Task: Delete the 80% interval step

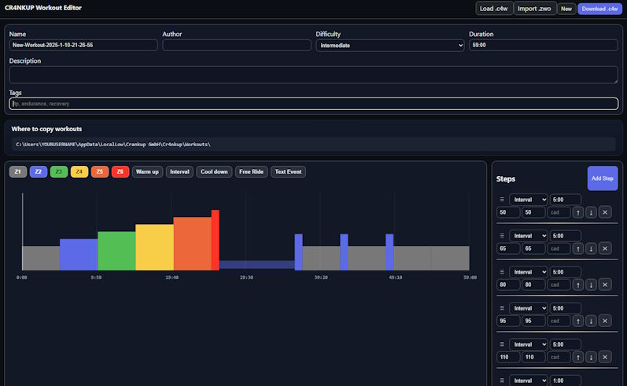Action: (605, 285)
